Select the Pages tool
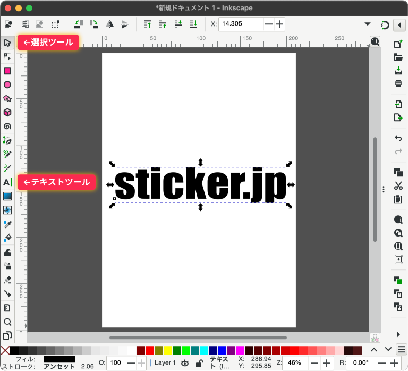Image resolution: width=408 pixels, height=371 pixels. [7, 336]
